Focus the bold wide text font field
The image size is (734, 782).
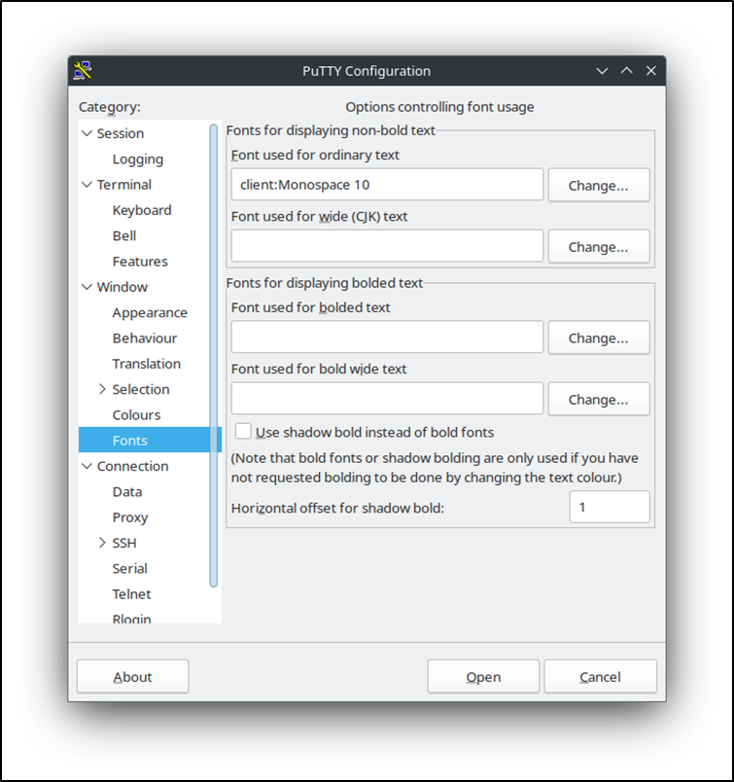coord(387,399)
